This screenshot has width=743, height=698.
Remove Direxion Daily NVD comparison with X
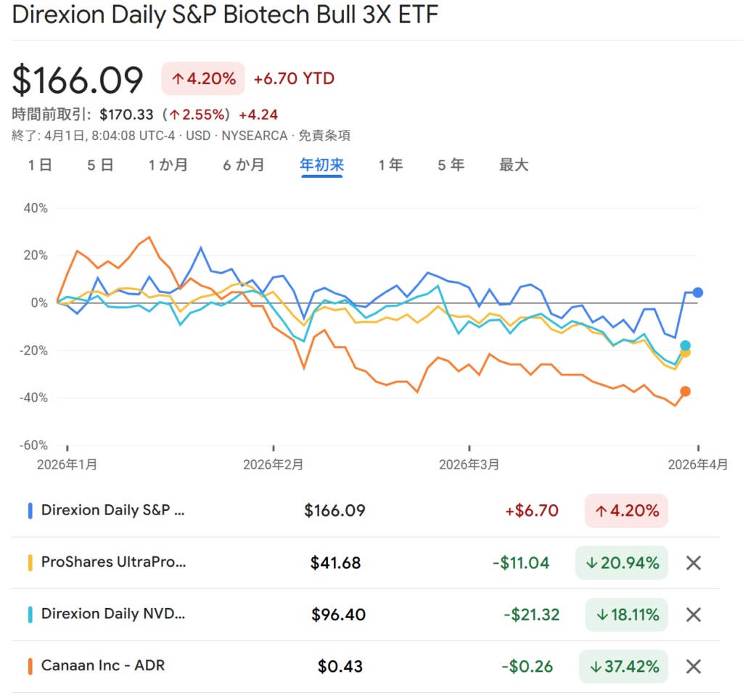(x=694, y=615)
